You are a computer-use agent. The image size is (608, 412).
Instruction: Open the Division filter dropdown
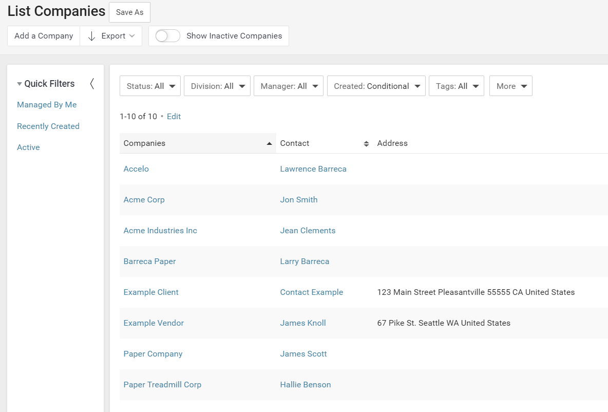click(217, 86)
